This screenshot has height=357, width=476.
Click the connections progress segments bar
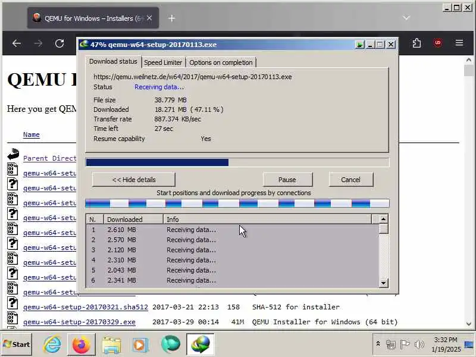tap(237, 203)
